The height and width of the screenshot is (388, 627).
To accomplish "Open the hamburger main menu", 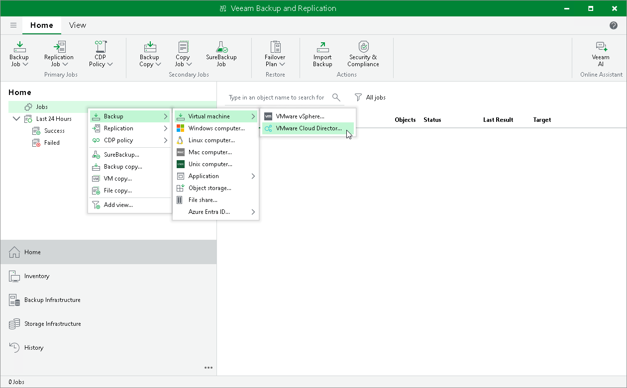I will tap(13, 25).
